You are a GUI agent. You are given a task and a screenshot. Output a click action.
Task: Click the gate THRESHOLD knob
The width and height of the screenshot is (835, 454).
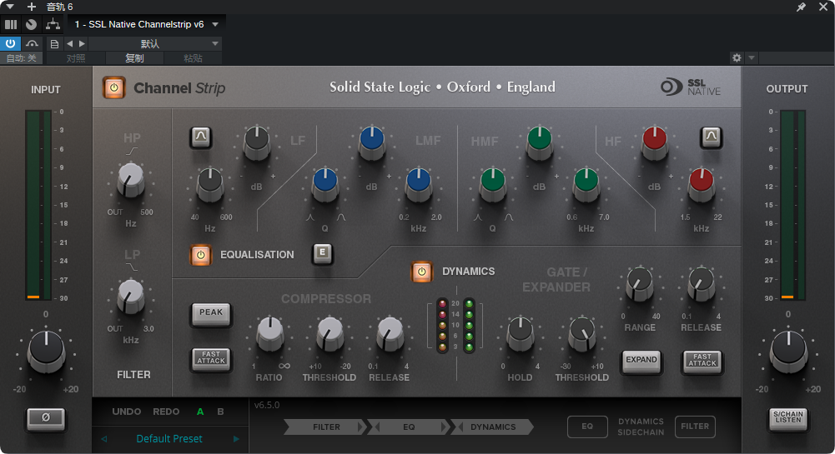point(582,333)
